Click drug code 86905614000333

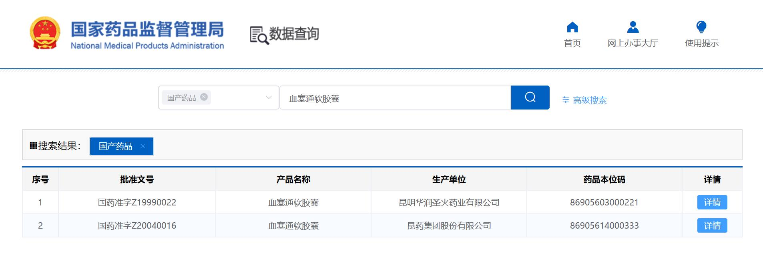pyautogui.click(x=604, y=226)
